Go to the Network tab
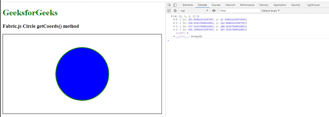This screenshot has width=329, height=117. pos(230,5)
